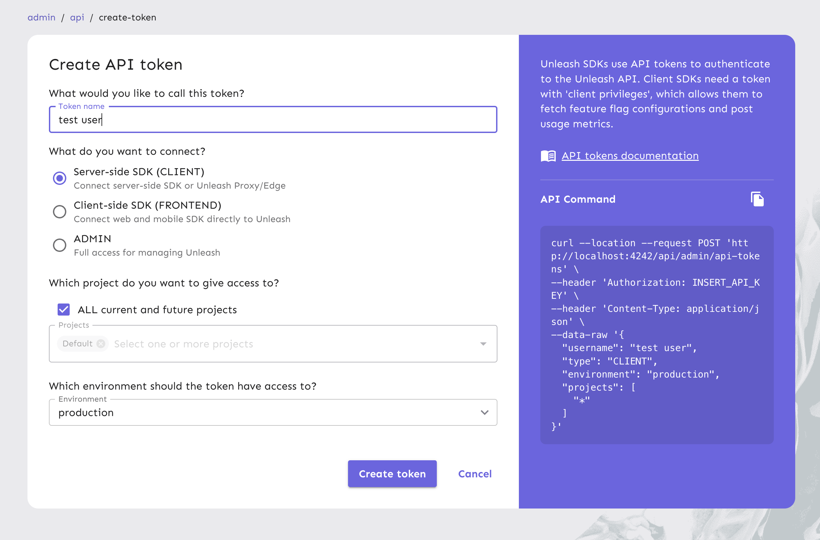Focus the Token name input field
Image resolution: width=820 pixels, height=540 pixels.
(272, 120)
